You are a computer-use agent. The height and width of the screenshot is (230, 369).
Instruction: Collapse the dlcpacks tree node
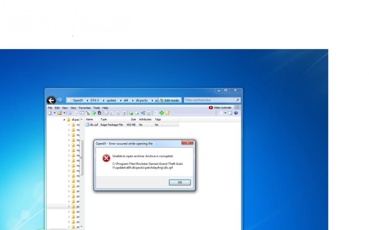point(64,120)
